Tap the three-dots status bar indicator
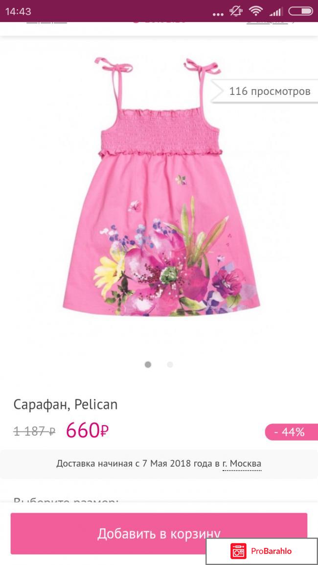The image size is (318, 565). coord(218,14)
